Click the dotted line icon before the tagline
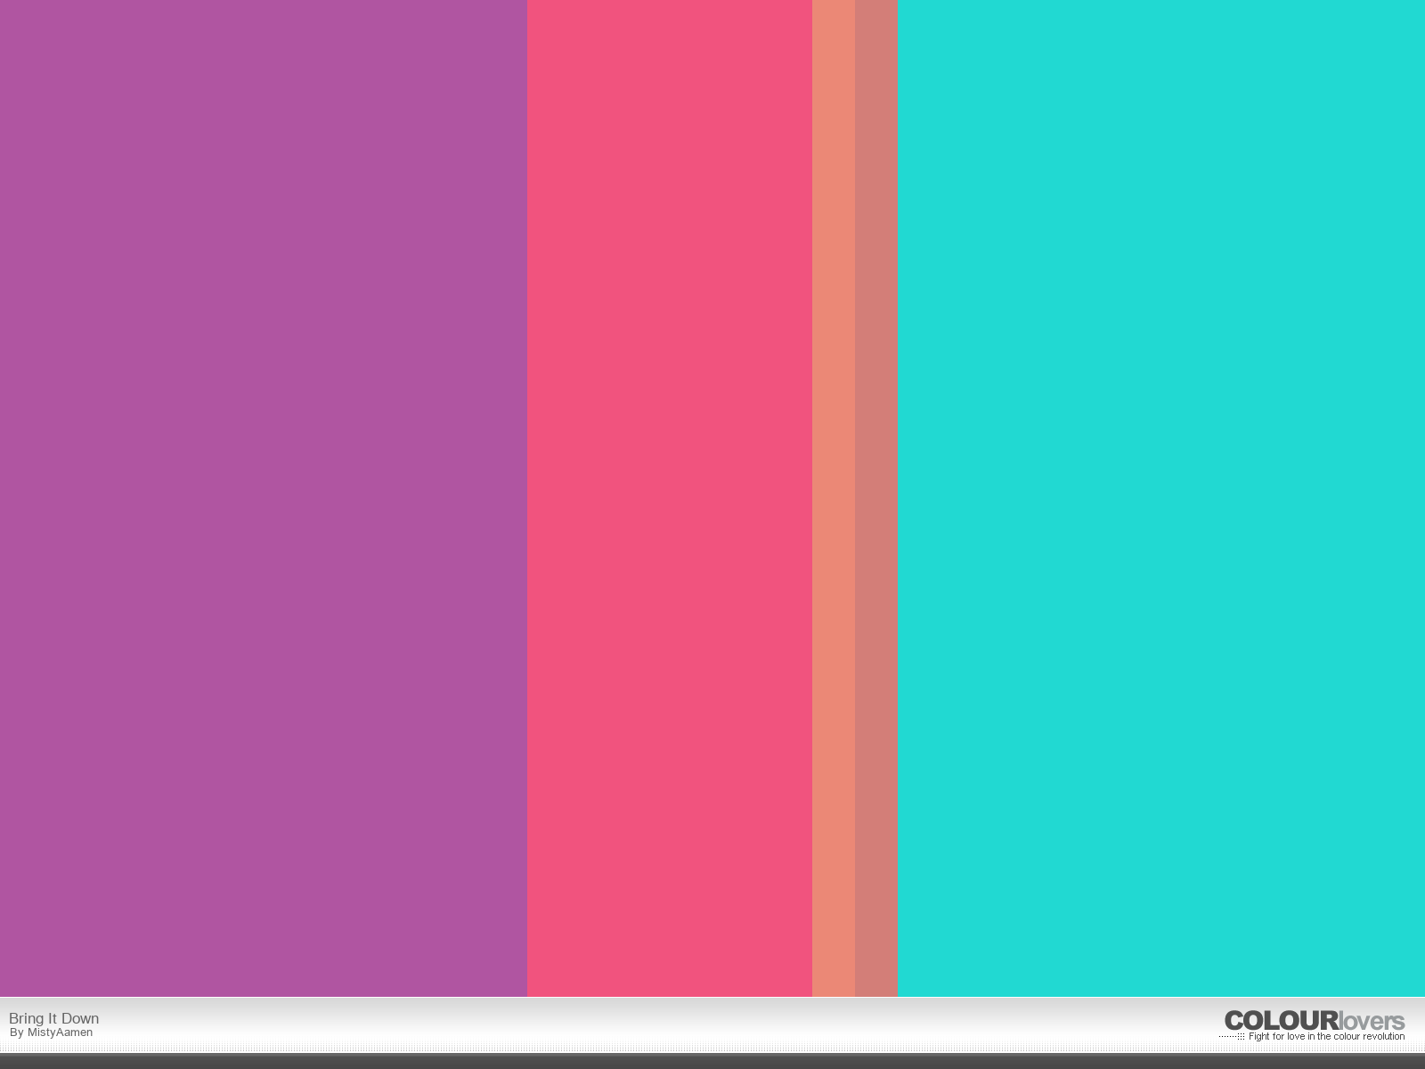Viewport: 1425px width, 1069px height. click(1232, 1037)
